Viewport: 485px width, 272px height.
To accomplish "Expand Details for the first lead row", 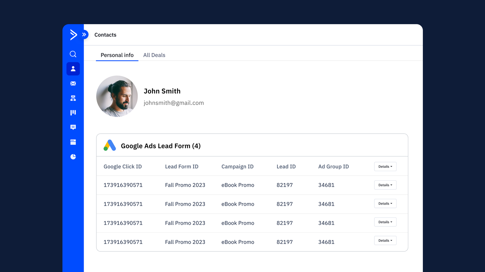I will click(385, 185).
